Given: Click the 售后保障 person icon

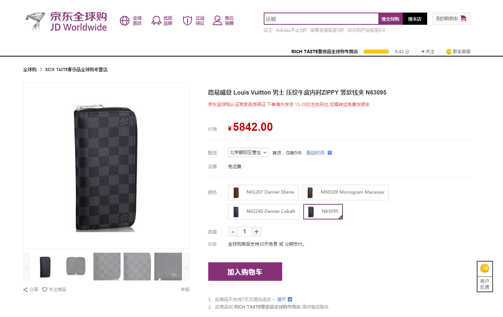Looking at the screenshot, I should pyautogui.click(x=217, y=21).
